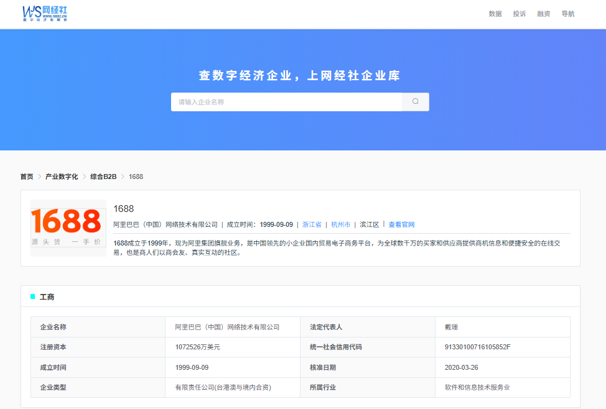606x409 pixels.
Task: Select the 1072526万美元 value
Action: coord(197,347)
